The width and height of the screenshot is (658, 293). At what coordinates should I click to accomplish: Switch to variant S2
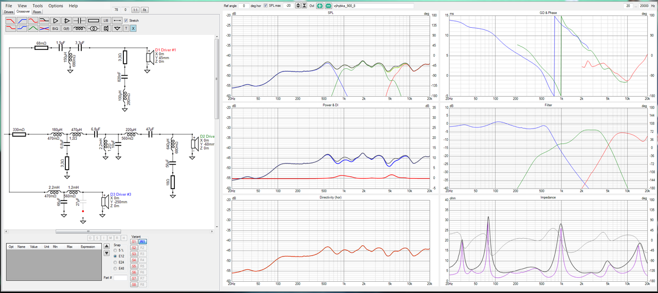(134, 248)
